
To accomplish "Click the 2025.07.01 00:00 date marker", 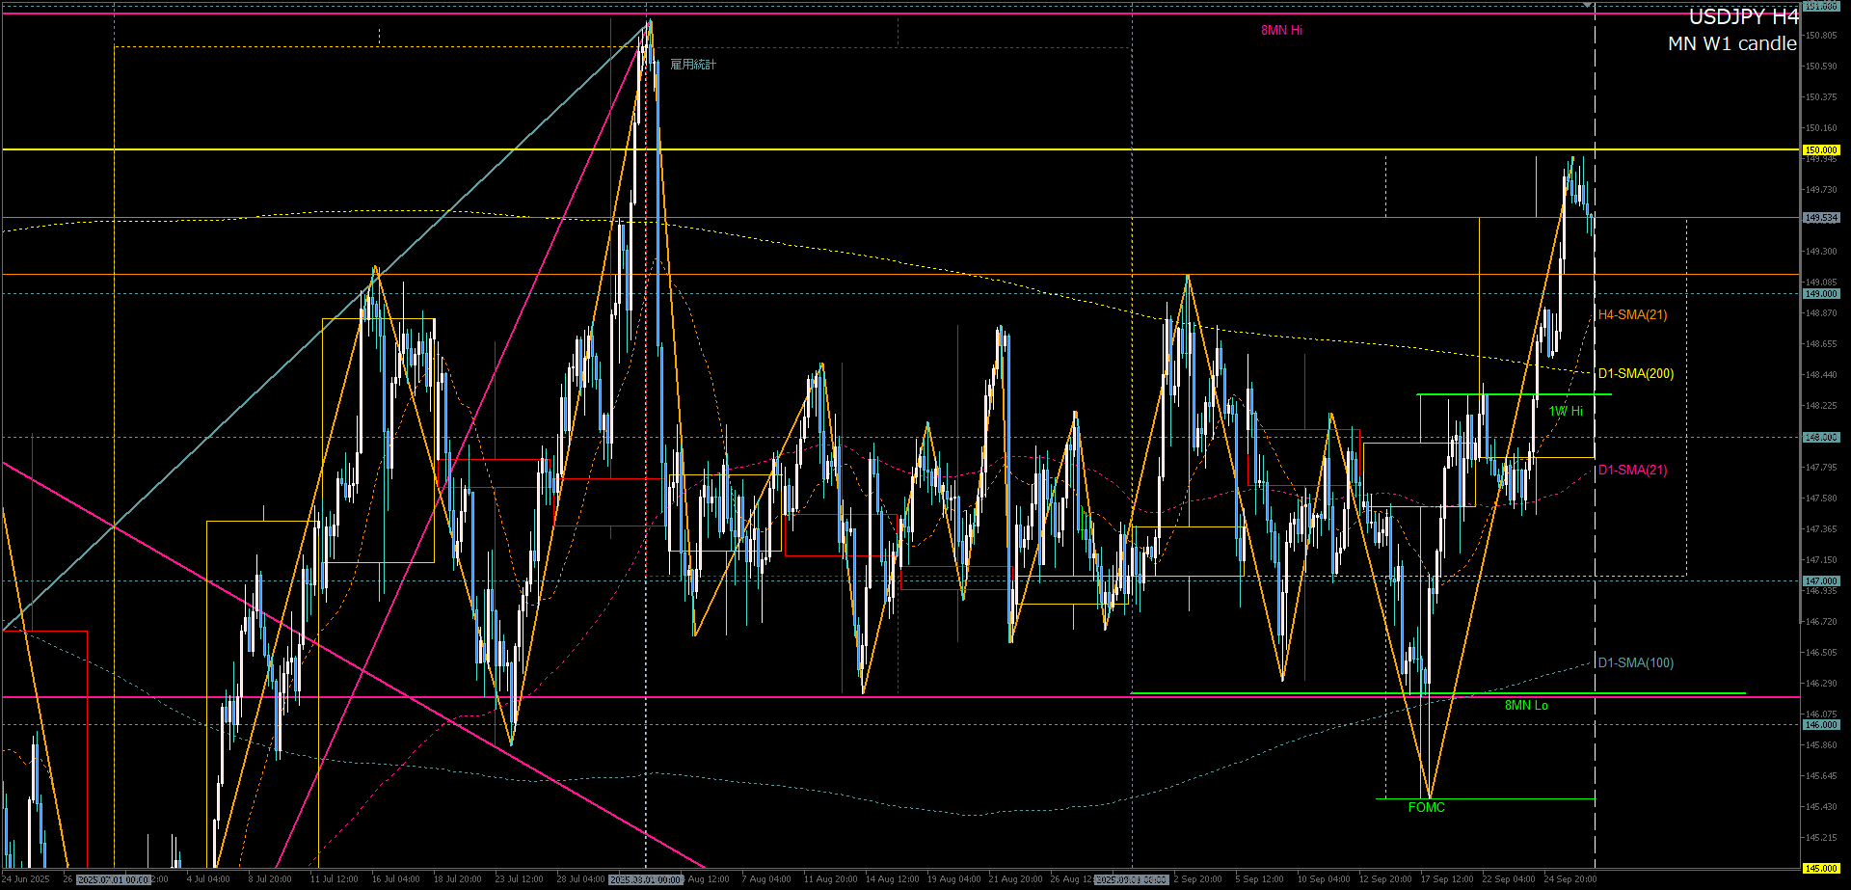I will [x=114, y=879].
